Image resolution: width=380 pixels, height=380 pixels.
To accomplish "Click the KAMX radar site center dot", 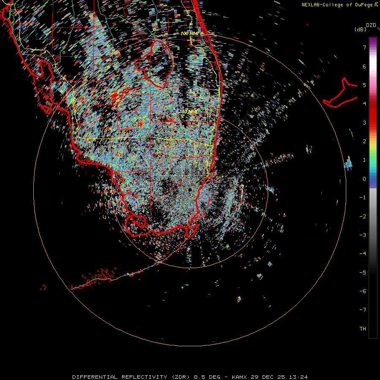I will (190, 190).
